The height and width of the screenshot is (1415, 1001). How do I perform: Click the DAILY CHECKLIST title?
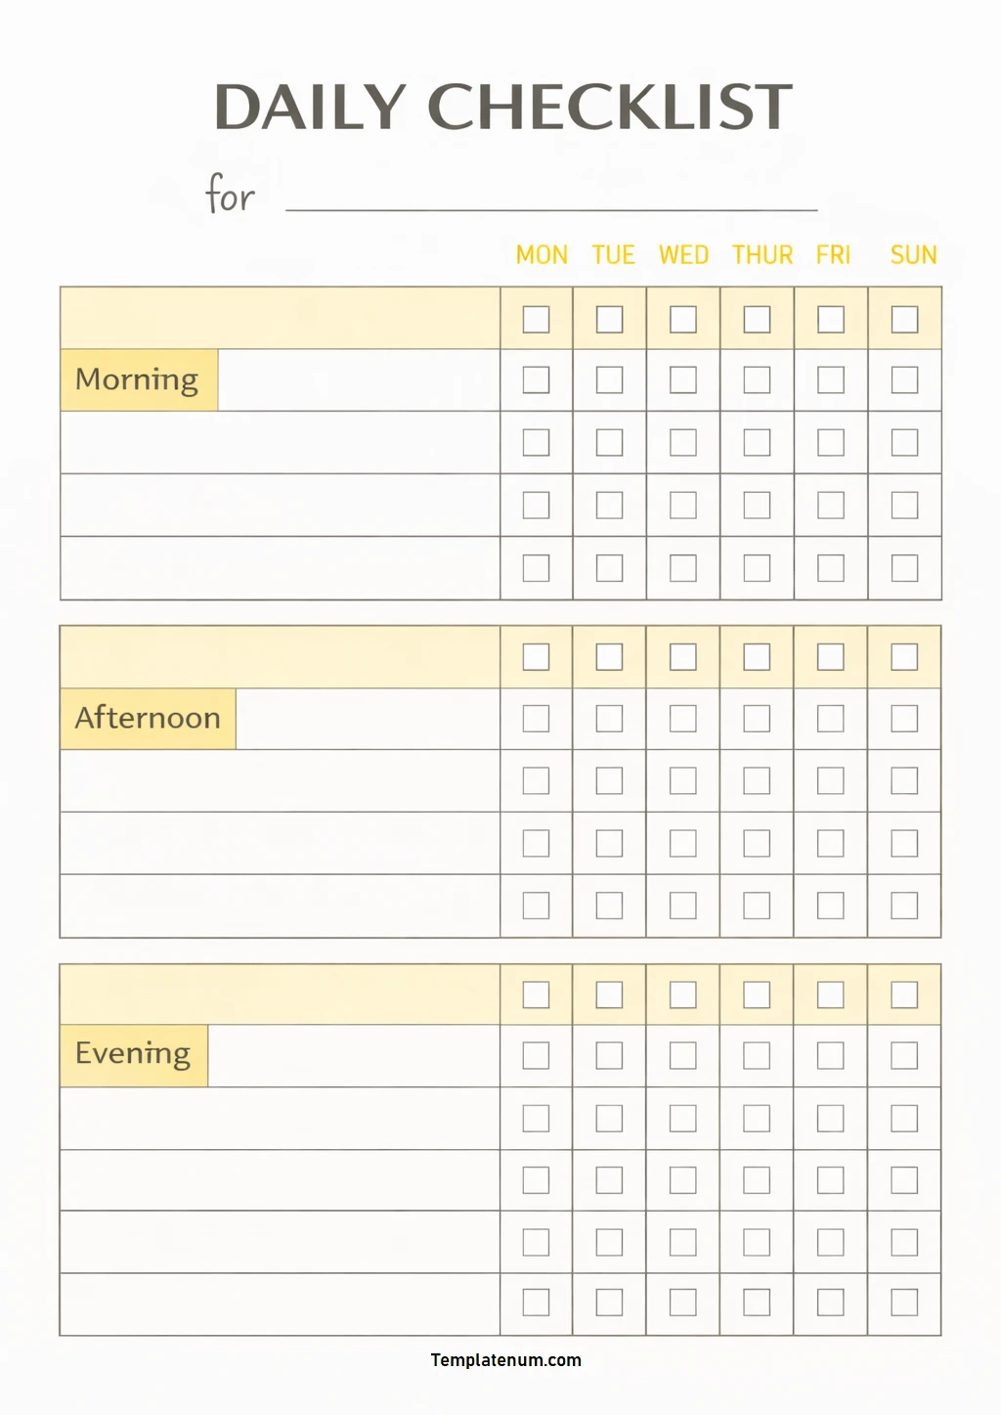[502, 107]
